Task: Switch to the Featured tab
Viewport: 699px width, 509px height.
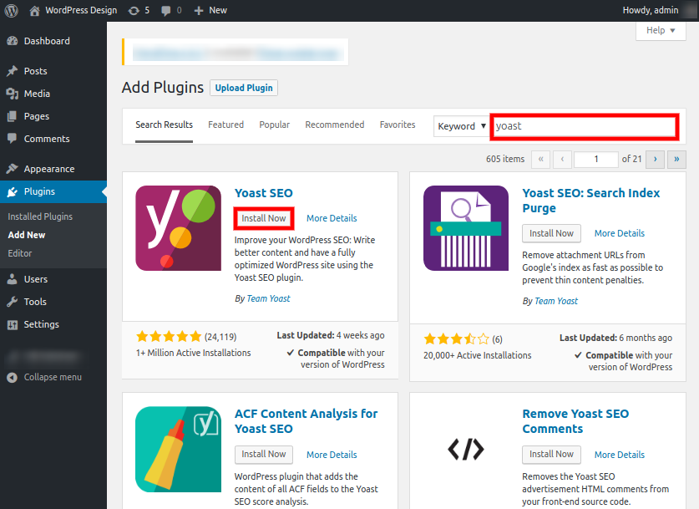Action: point(226,125)
